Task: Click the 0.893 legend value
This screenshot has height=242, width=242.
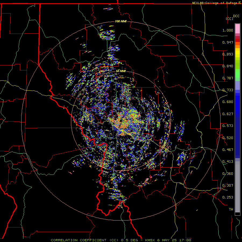Action: click(228, 54)
